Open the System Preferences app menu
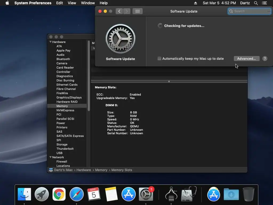 (33, 3)
